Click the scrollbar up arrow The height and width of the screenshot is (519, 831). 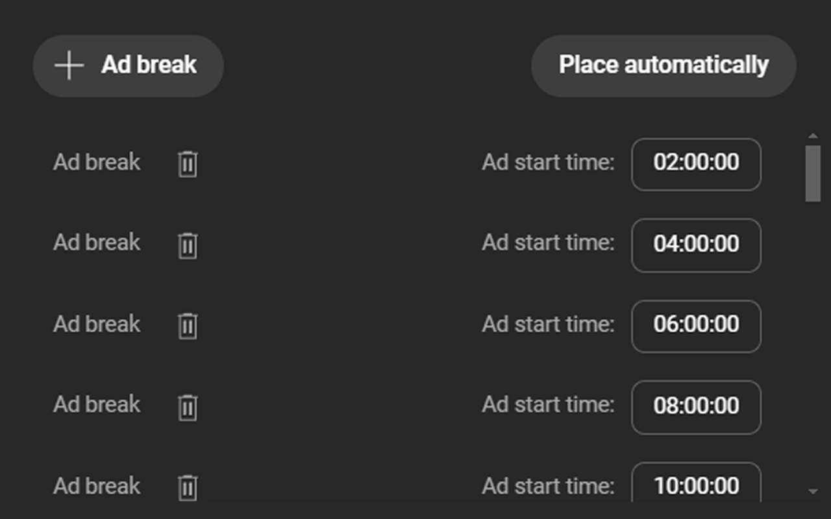coord(813,135)
